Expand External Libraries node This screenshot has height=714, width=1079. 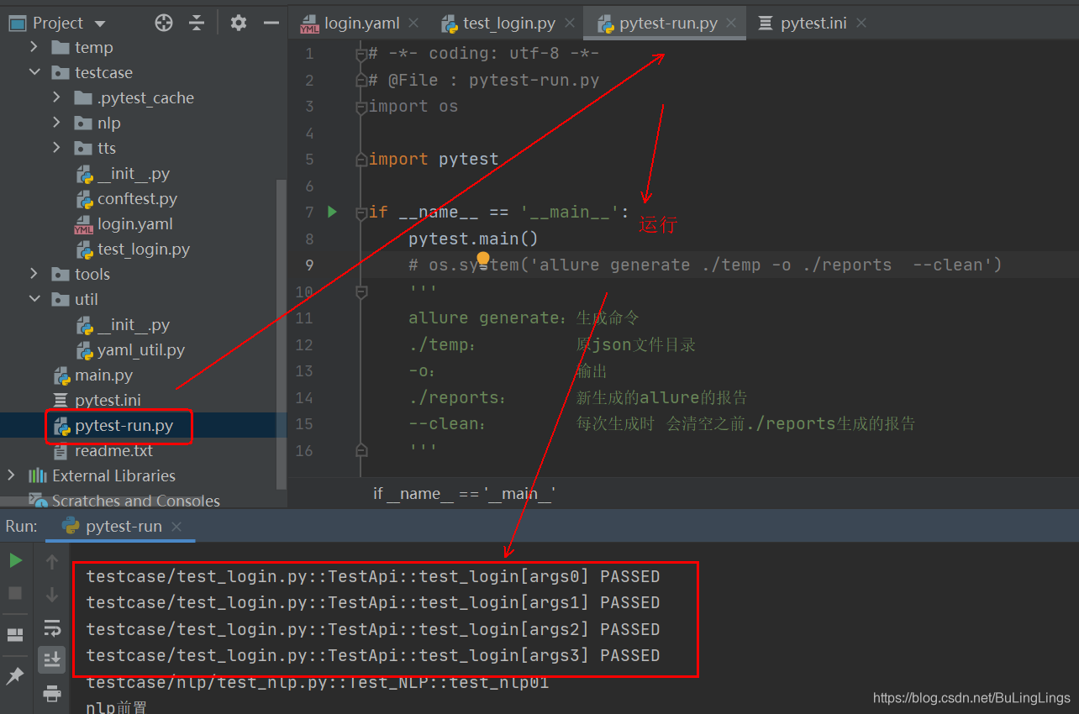click(11, 475)
